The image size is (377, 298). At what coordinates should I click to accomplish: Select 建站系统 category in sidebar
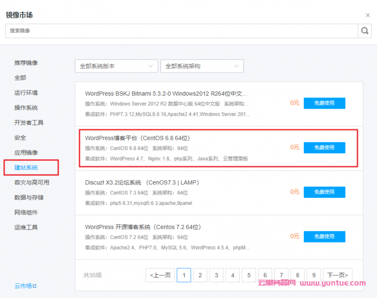(x=26, y=168)
